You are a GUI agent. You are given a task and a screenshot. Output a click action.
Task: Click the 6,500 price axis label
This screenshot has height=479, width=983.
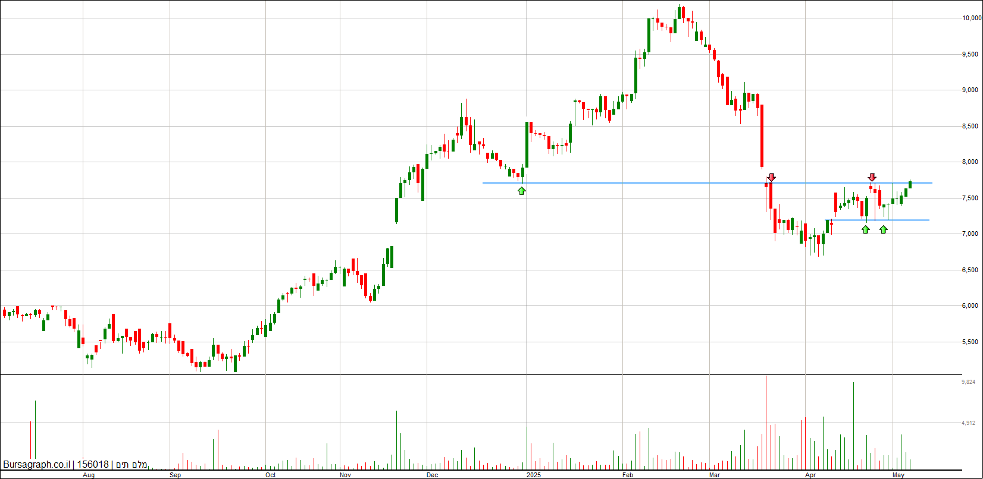970,270
